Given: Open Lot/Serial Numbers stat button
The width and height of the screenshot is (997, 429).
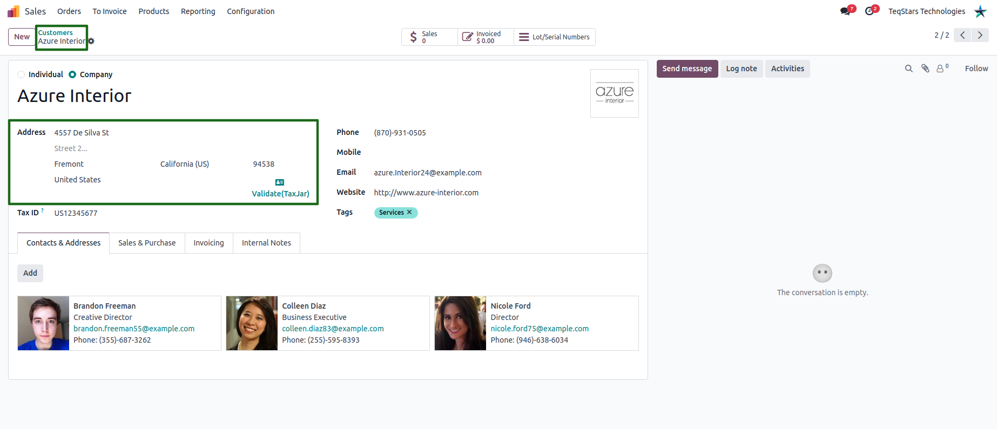Looking at the screenshot, I should pyautogui.click(x=555, y=37).
